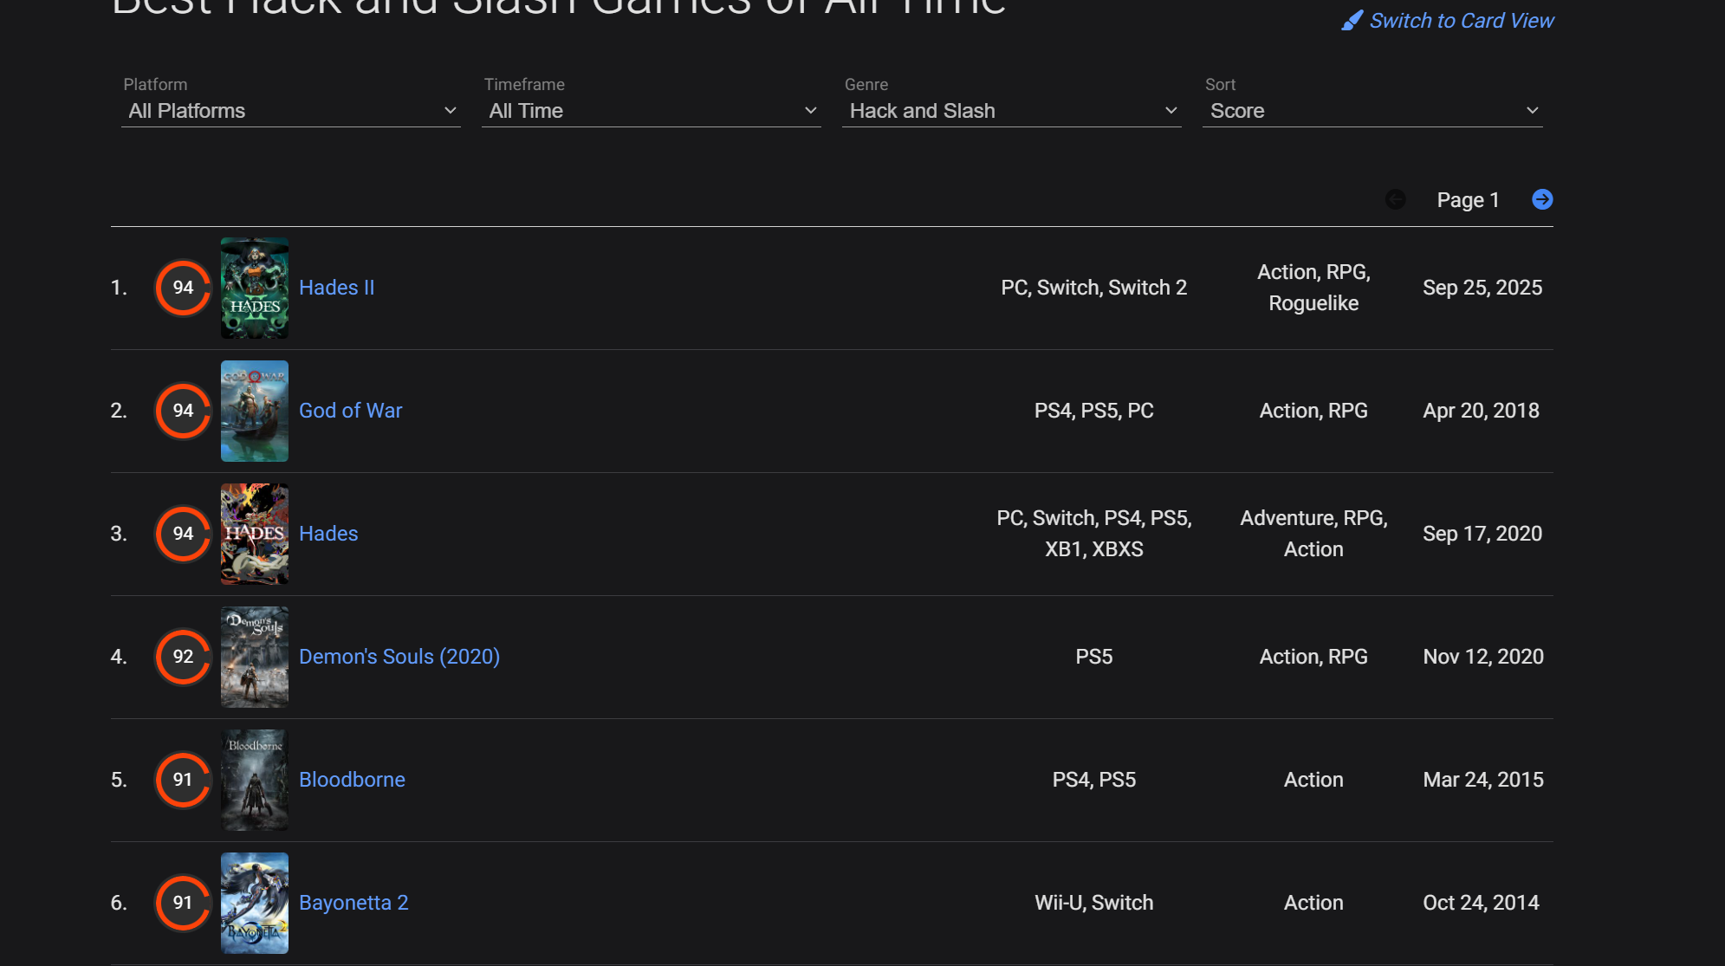The width and height of the screenshot is (1725, 966).
Task: Open the Bloodborne game link
Action: pyautogui.click(x=352, y=780)
